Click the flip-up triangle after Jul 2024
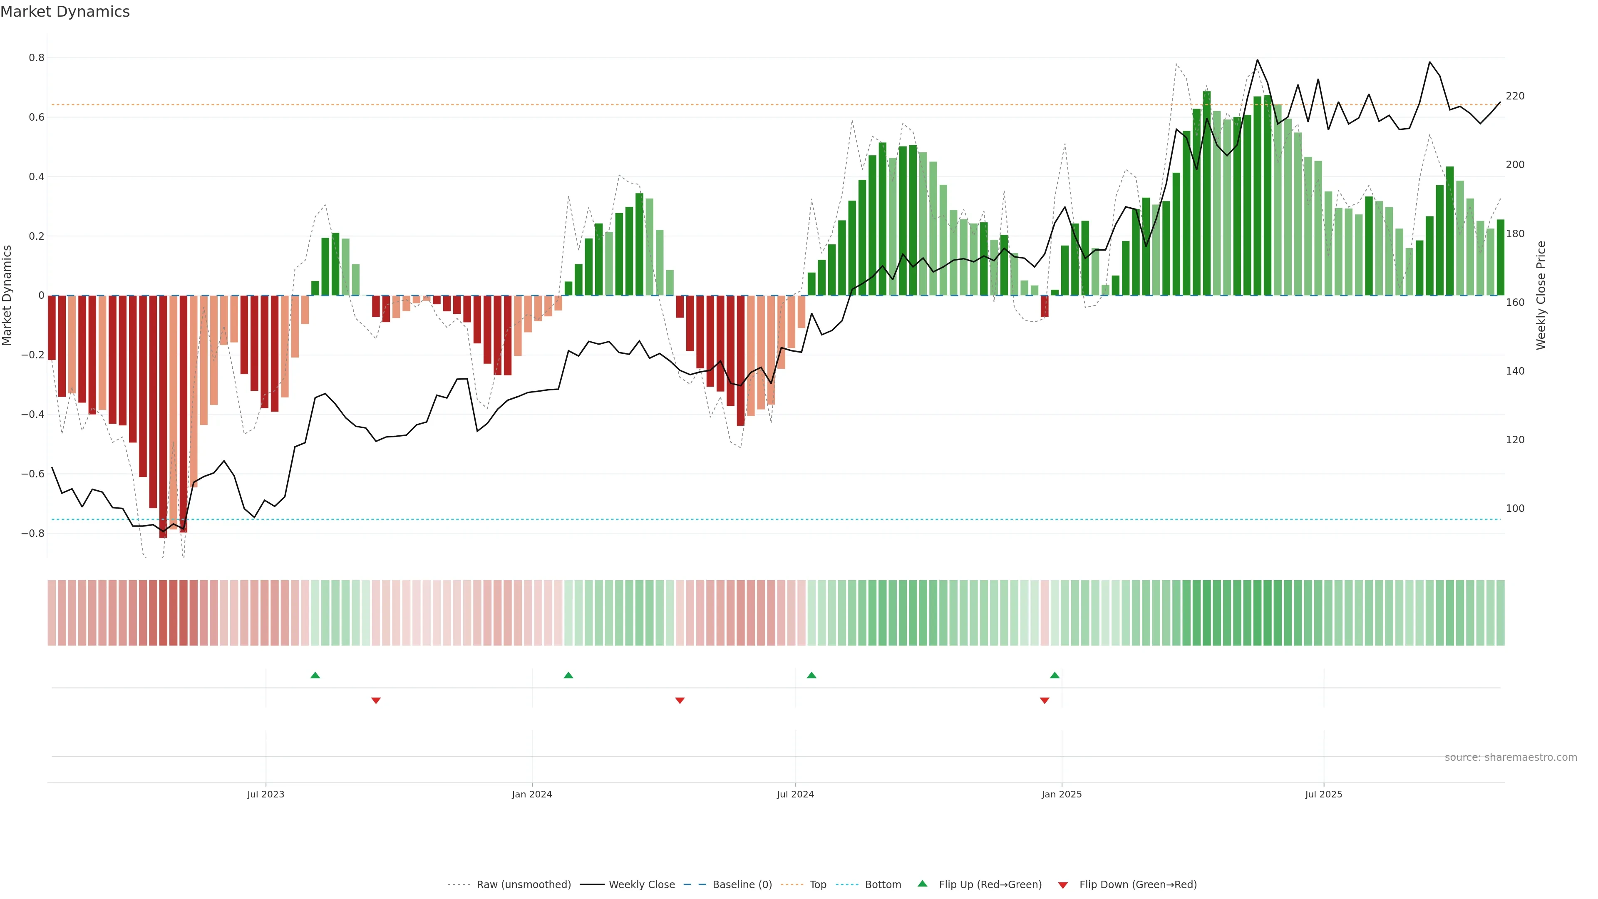 coord(811,675)
